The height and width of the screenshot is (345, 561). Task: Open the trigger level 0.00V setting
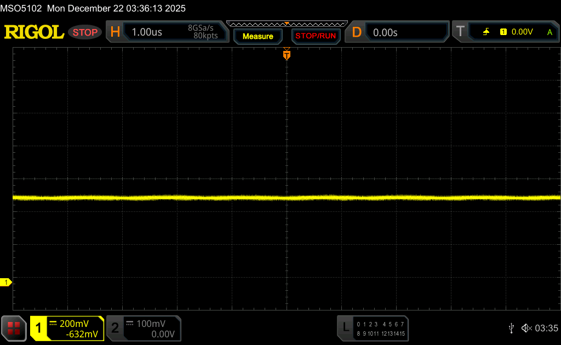[x=522, y=32]
